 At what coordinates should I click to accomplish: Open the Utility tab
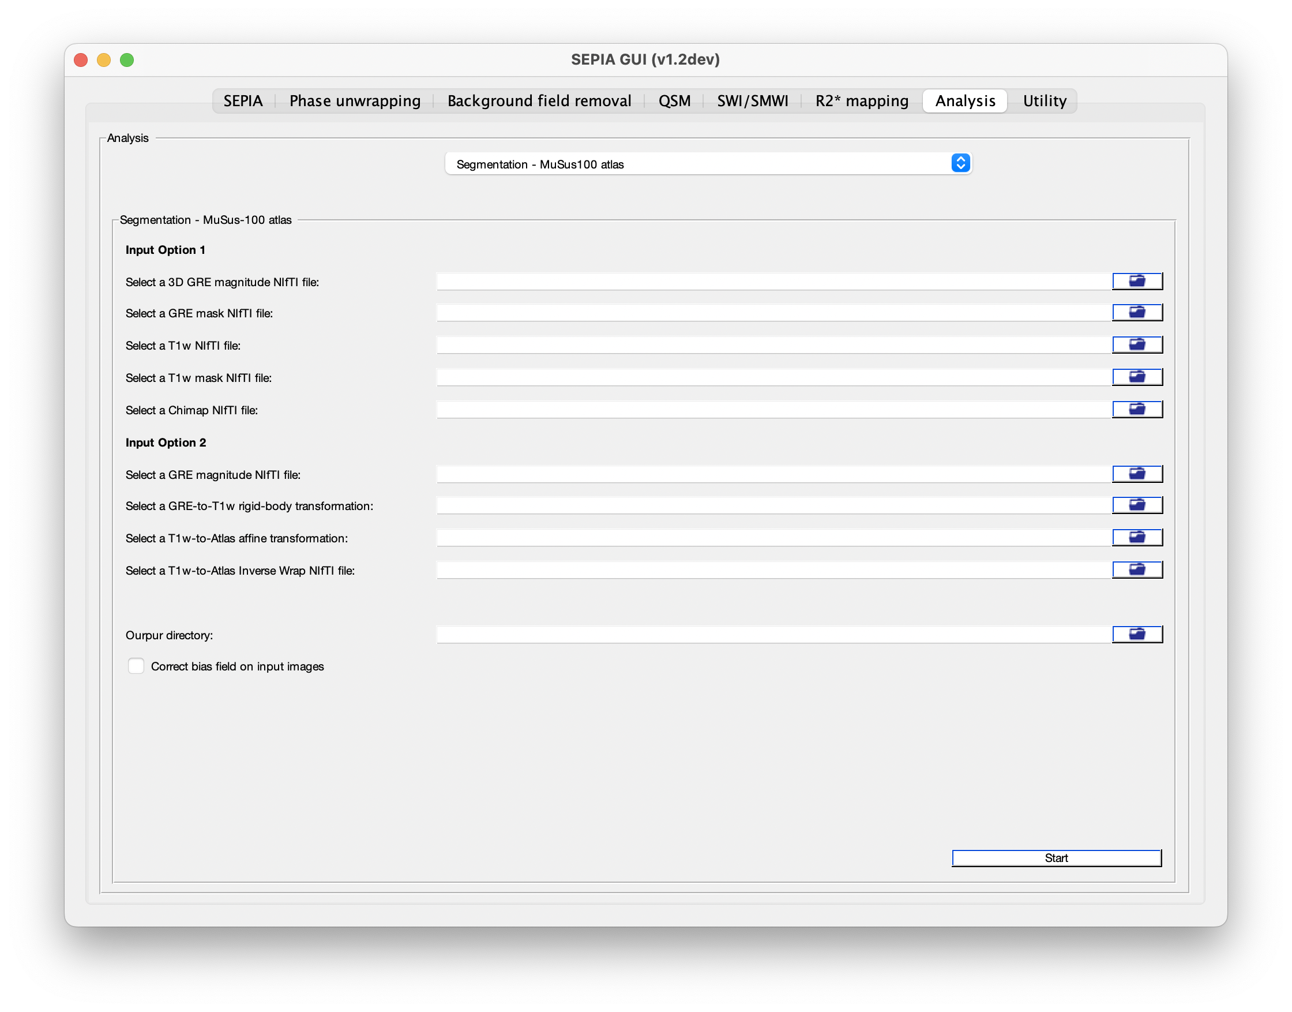coord(1045,101)
